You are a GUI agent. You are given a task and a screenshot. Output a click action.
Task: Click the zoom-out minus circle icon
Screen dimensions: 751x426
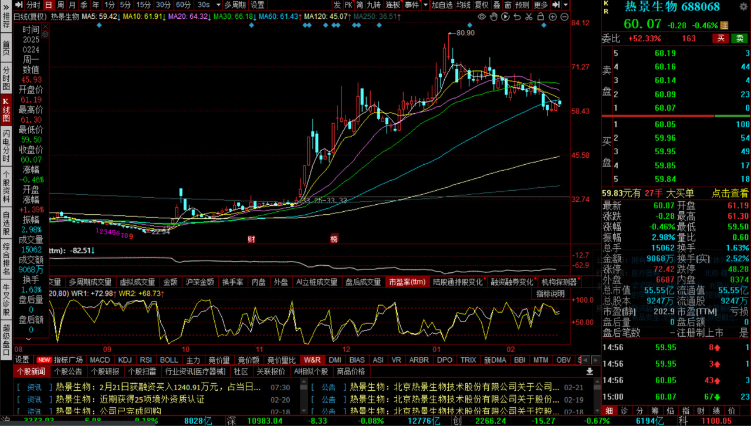pos(564,16)
